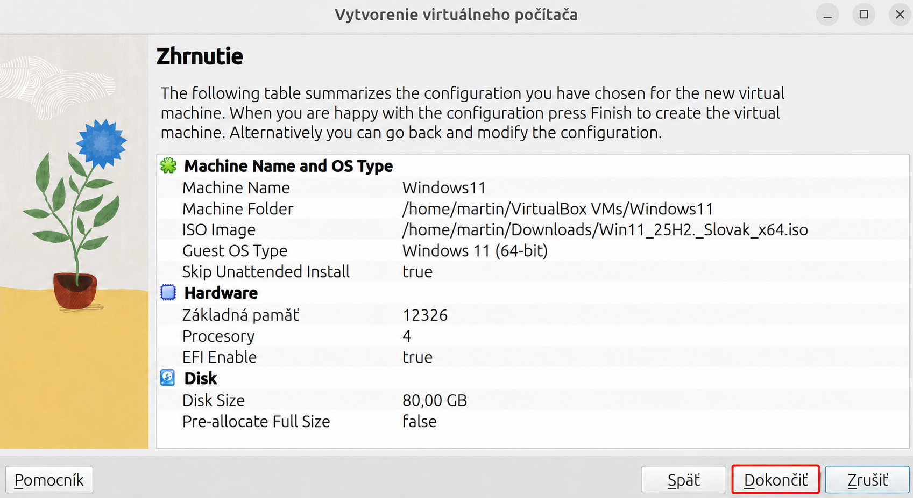913x498 pixels.
Task: Click the summary description paragraph
Action: point(472,113)
